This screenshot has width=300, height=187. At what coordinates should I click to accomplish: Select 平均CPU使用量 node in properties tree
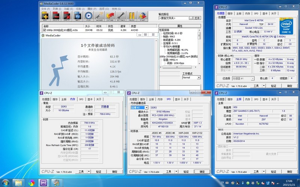click(x=172, y=46)
